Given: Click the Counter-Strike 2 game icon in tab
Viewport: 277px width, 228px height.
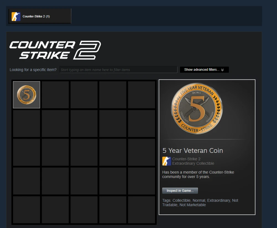Looking at the screenshot, I should click(x=16, y=16).
